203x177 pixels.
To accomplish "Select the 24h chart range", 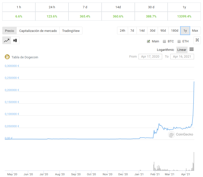I will click(x=123, y=31).
